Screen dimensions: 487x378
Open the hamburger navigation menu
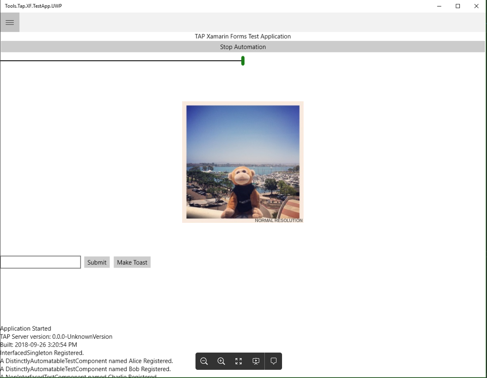9,22
